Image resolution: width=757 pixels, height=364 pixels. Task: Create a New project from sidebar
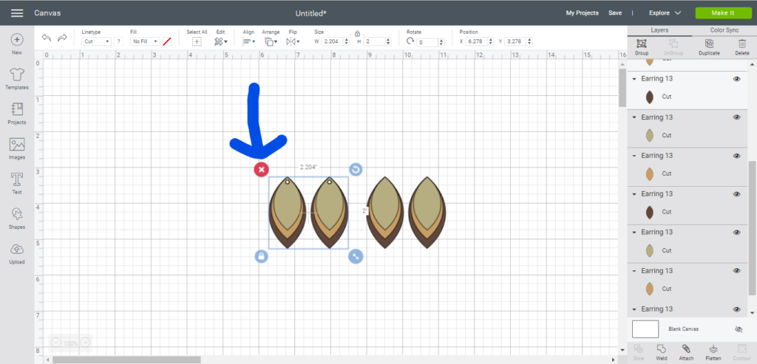[17, 44]
